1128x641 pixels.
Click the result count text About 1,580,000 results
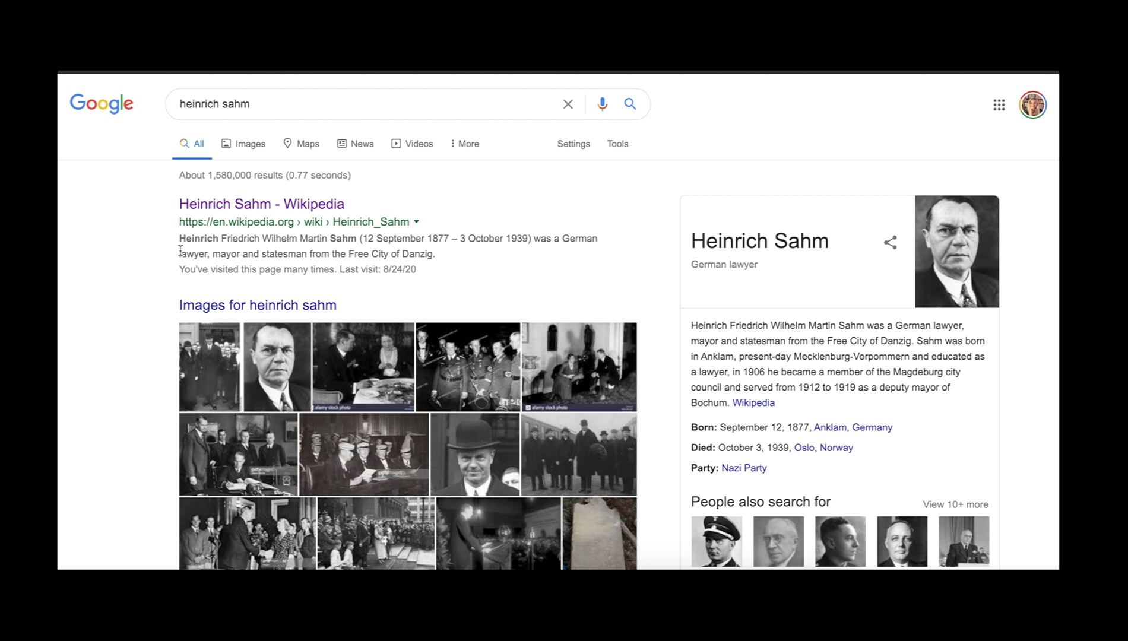coord(265,175)
